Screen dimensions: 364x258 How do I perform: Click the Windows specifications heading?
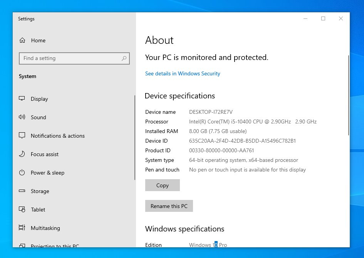(x=185, y=229)
